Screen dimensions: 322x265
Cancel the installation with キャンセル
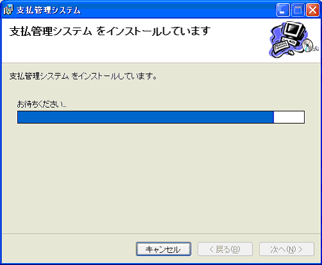click(x=163, y=249)
